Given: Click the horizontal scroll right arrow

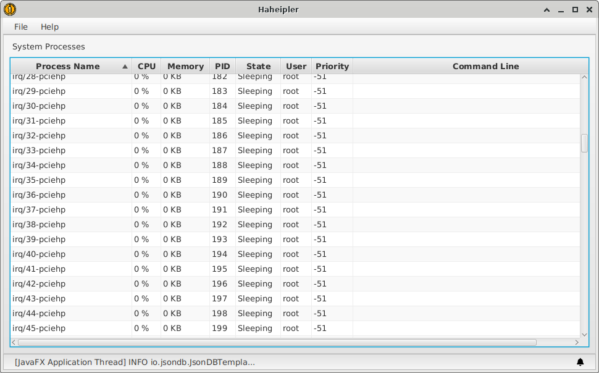Looking at the screenshot, I should [577, 342].
